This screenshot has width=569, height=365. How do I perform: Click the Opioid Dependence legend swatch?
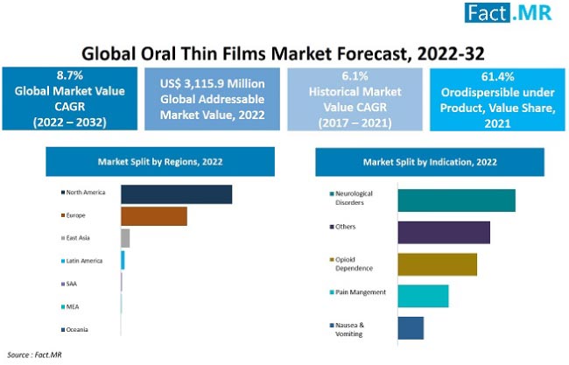(x=332, y=260)
